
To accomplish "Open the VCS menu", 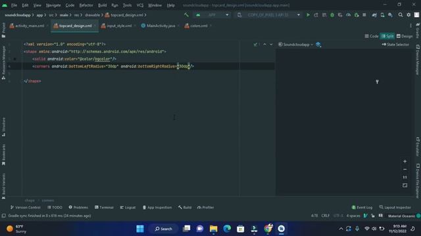I will 140,5.
